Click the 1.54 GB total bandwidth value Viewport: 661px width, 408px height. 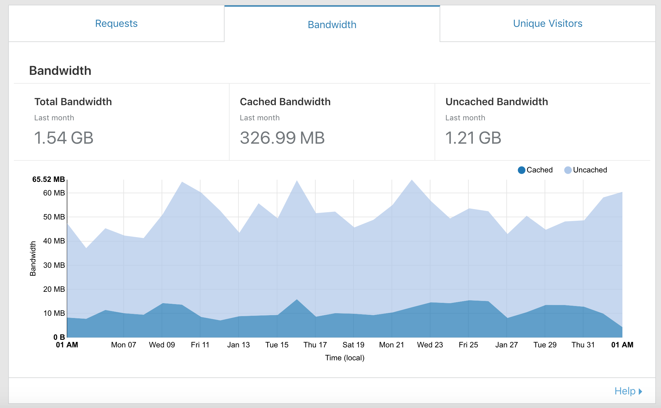pos(64,138)
